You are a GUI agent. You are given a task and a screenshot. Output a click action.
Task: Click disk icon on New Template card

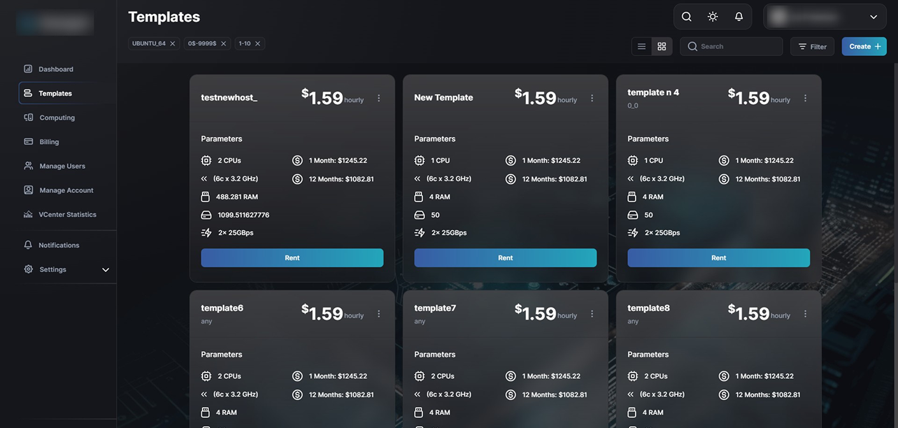(420, 215)
